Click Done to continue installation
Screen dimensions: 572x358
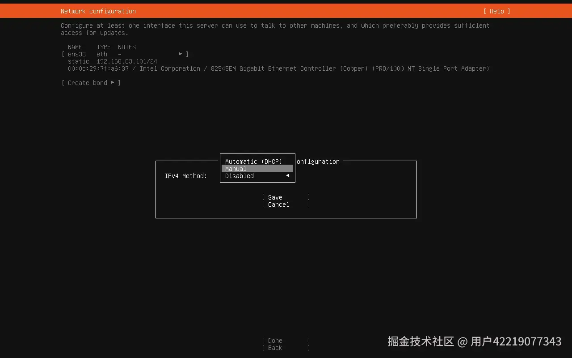coord(274,341)
